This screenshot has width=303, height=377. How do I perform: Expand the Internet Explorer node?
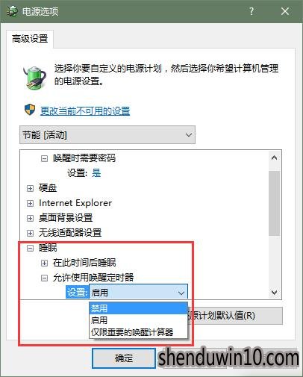(x=30, y=203)
